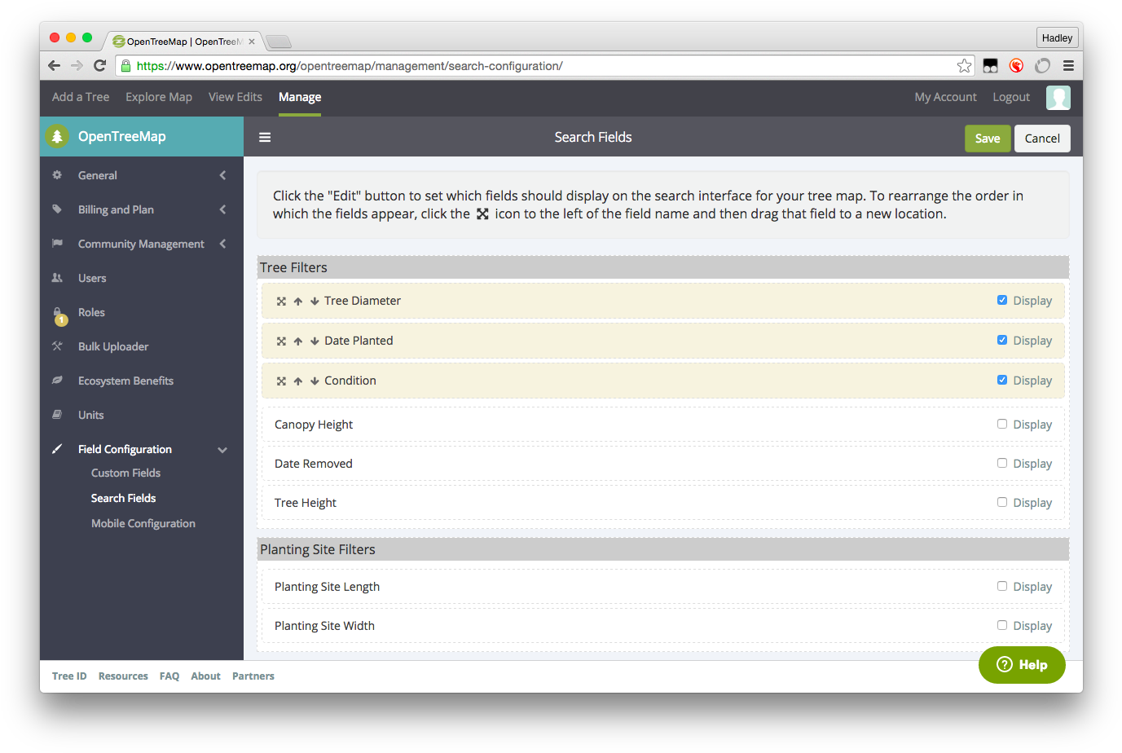Expand the Billing and Plan chevron

pos(222,209)
